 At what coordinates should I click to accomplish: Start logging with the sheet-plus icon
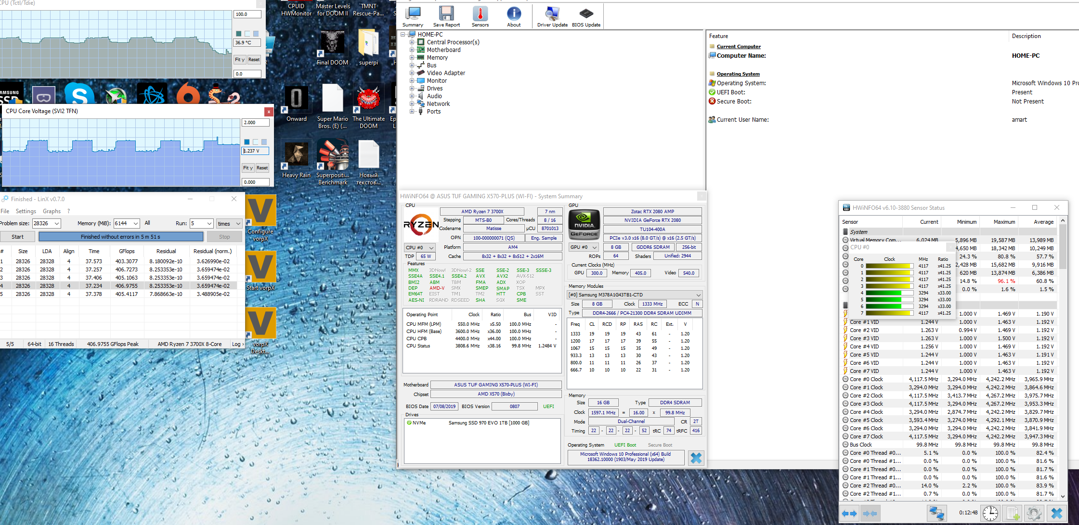[x=1013, y=513]
